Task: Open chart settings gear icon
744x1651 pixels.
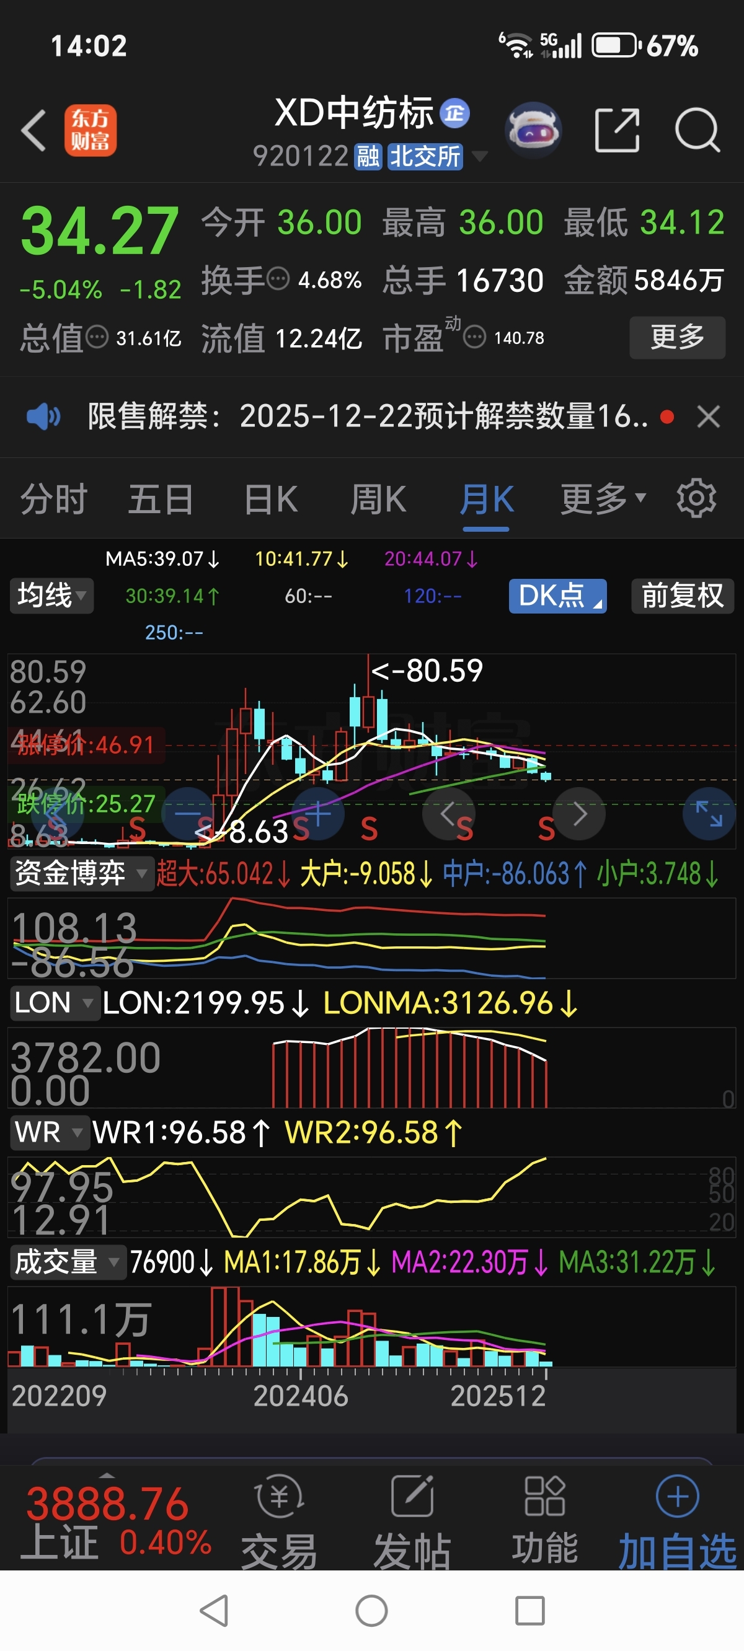Action: [x=696, y=498]
